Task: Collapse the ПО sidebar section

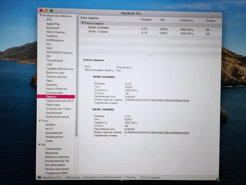Action: pyautogui.click(x=39, y=145)
